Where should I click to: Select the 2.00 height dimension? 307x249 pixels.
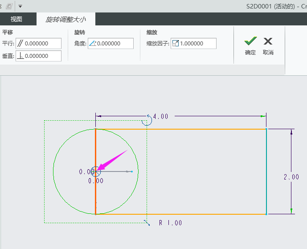pos(291,177)
